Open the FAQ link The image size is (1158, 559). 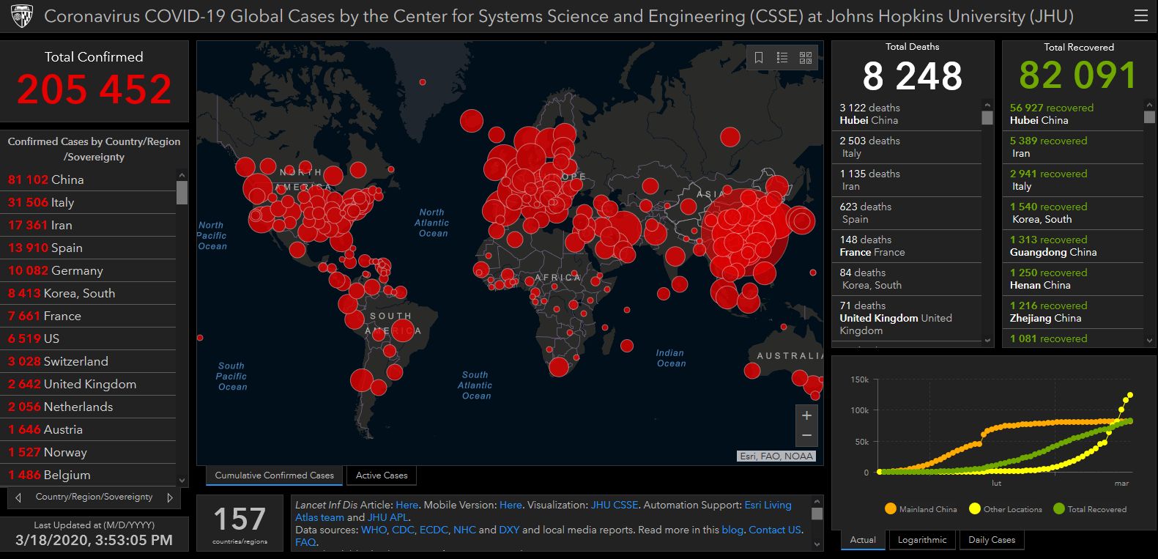pyautogui.click(x=305, y=542)
